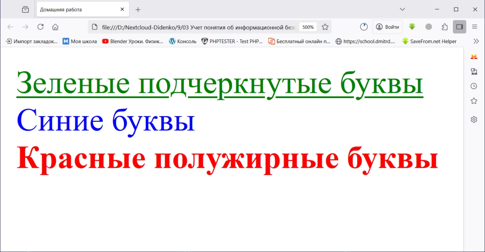Image resolution: width=485 pixels, height=252 pixels.
Task: Bookmark this page with the star icon
Action: [x=325, y=27]
